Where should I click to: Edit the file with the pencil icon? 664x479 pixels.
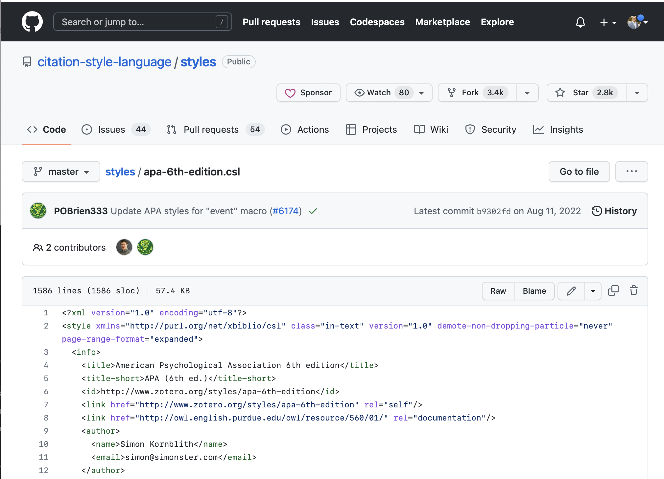point(571,291)
